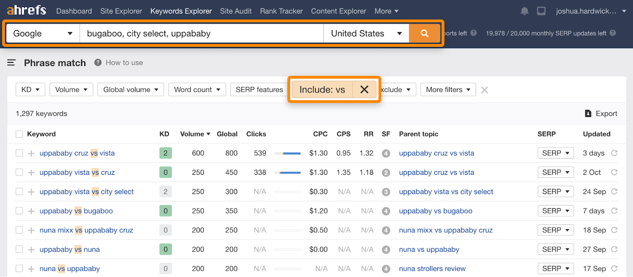Go to Site Explorer in the navigation
The image size is (633, 277).
[121, 11]
